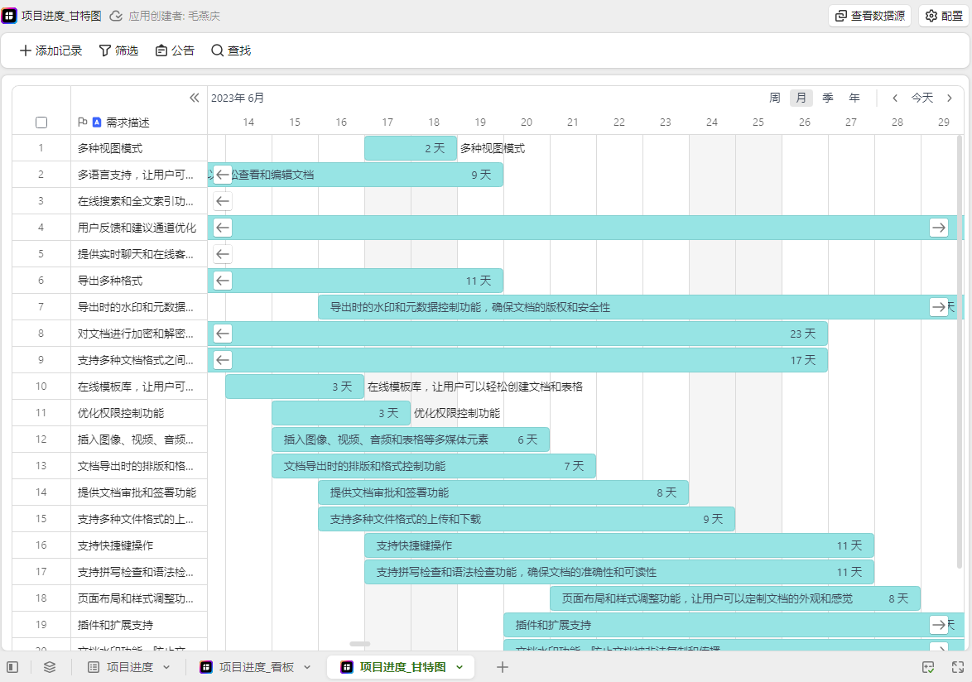This screenshot has width=972, height=682.
Task: Go to next period with right chevron
Action: (x=950, y=98)
